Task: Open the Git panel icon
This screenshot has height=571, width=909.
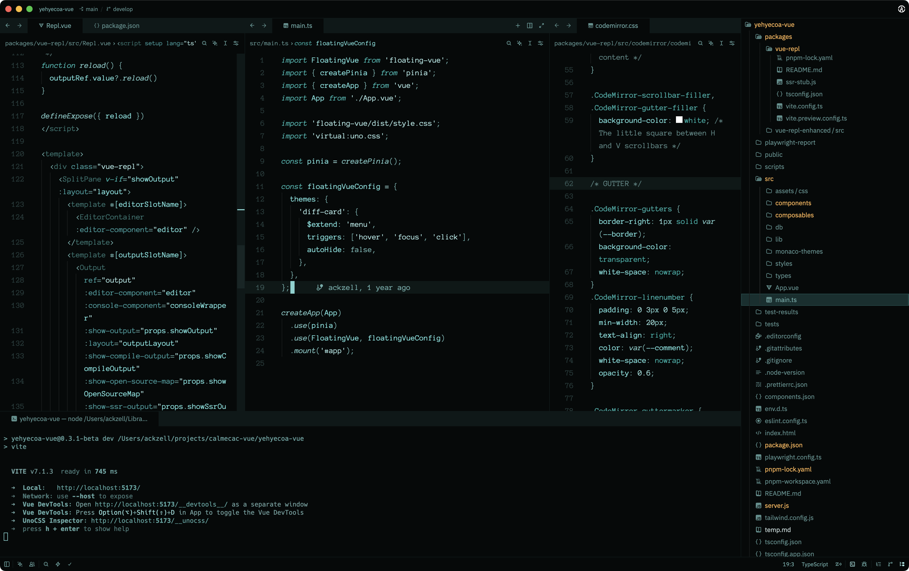Action: point(890,564)
